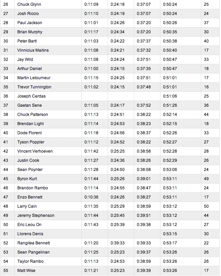Select Josh Riccio in the results
Viewport: 221px width, 276px height.
[x=28, y=14]
